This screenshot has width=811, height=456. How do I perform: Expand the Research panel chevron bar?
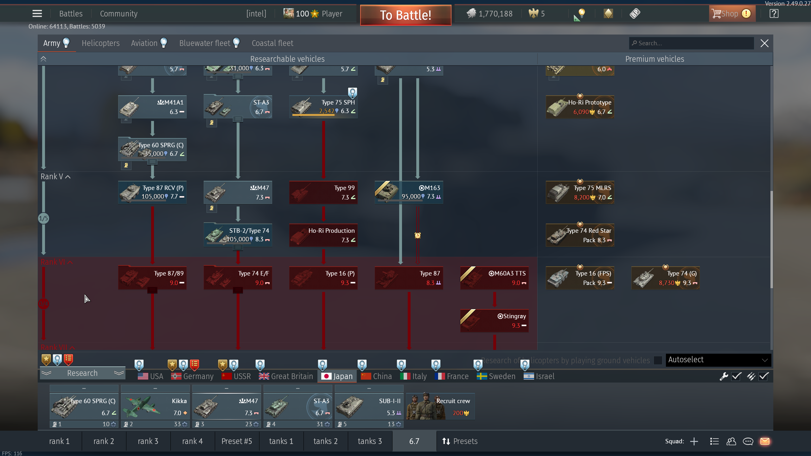pyautogui.click(x=82, y=373)
